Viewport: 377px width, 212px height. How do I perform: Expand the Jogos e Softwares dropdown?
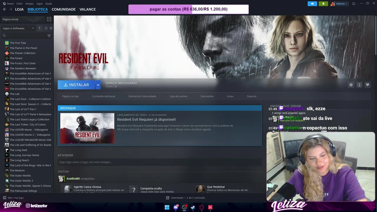pos(19,28)
